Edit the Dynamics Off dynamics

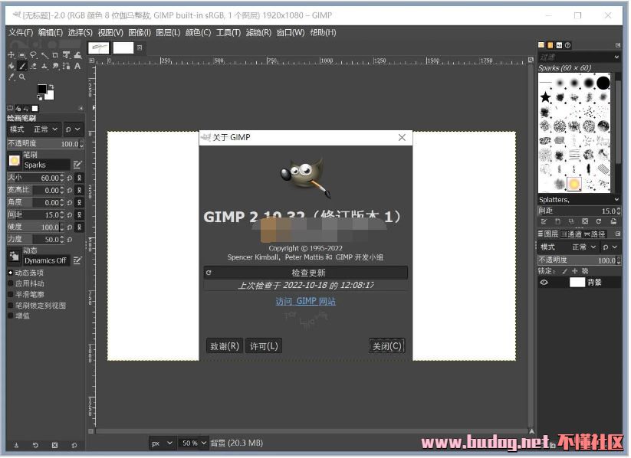pyautogui.click(x=77, y=260)
